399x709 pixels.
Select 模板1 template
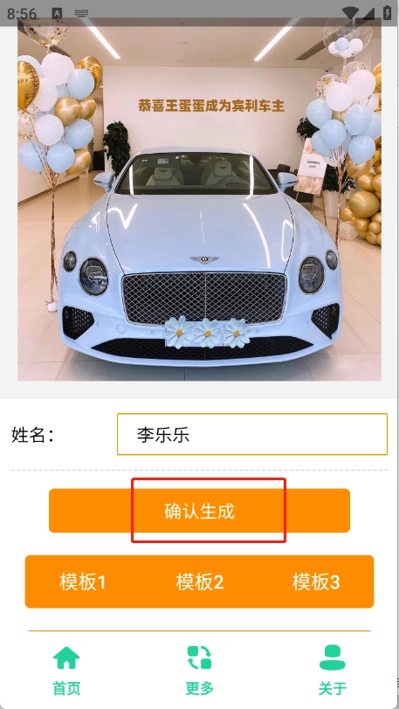(83, 582)
